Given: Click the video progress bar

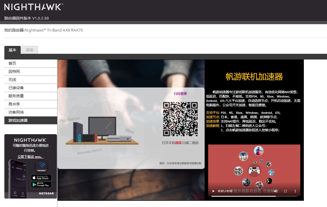Looking at the screenshot, I should point(254,196).
